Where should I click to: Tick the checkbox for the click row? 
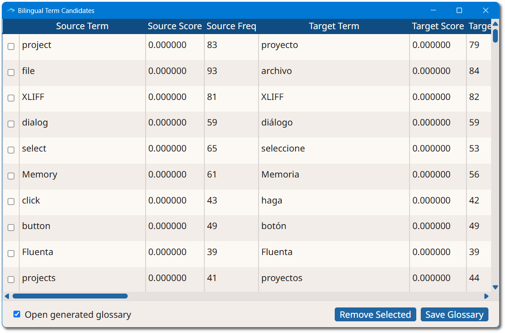pyautogui.click(x=11, y=201)
